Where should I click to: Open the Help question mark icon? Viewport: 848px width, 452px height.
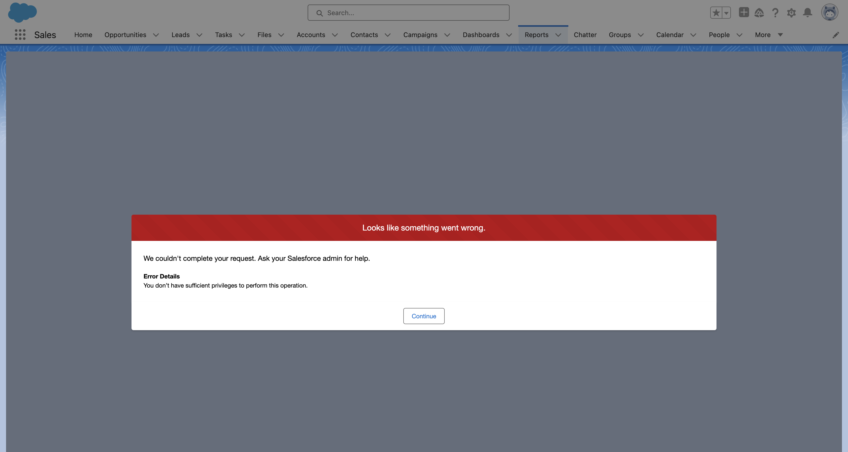pyautogui.click(x=775, y=13)
